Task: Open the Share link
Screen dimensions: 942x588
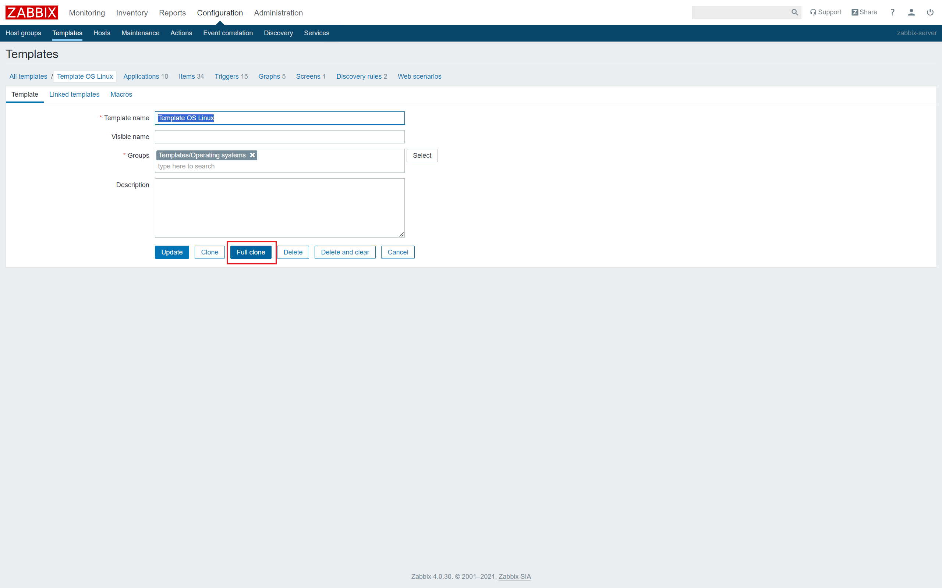Action: (x=864, y=13)
